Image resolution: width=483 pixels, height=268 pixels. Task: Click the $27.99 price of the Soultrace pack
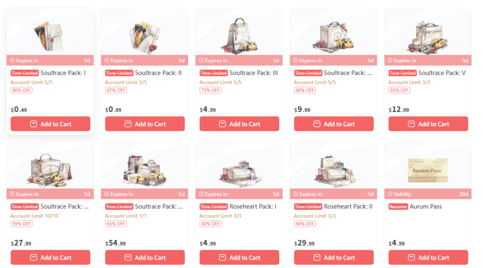click(21, 243)
